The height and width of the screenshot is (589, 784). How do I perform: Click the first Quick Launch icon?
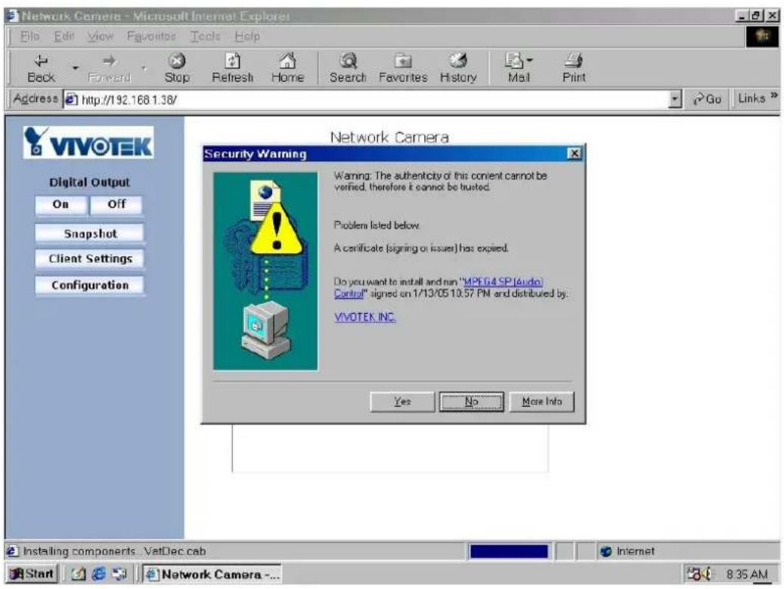coord(78,573)
